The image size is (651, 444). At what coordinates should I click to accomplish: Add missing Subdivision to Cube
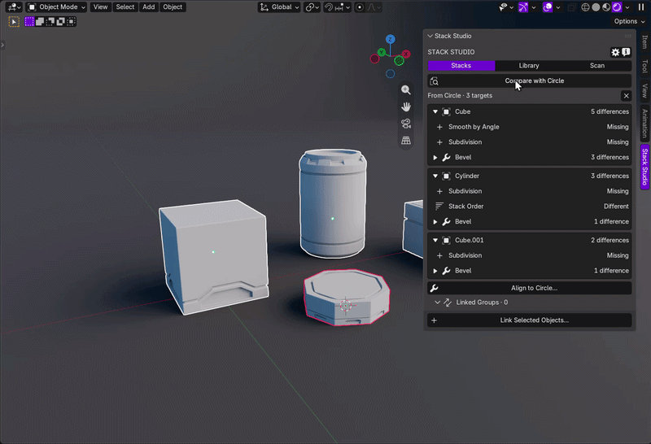(x=439, y=142)
